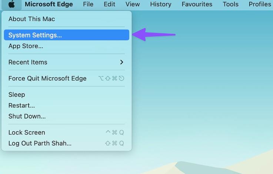
Task: Open the File menu
Action: (88, 4)
